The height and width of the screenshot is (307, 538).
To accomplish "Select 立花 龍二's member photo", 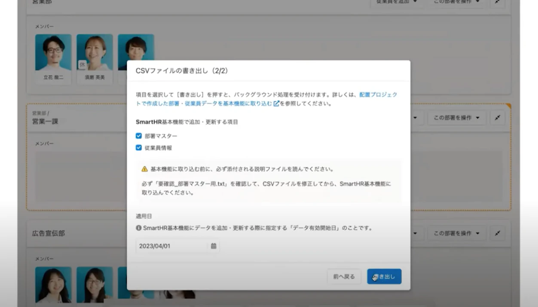I will [53, 52].
